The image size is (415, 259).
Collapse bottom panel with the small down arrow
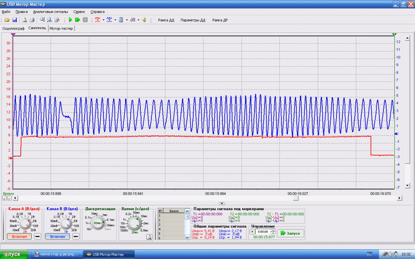click(222, 204)
